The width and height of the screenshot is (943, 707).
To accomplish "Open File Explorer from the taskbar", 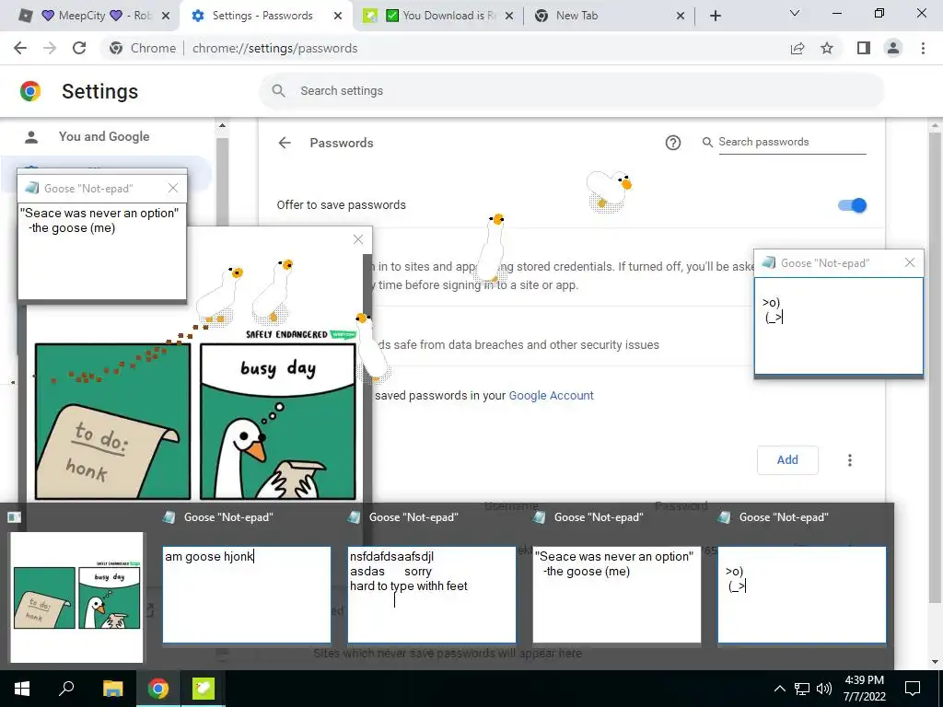I will pos(112,689).
